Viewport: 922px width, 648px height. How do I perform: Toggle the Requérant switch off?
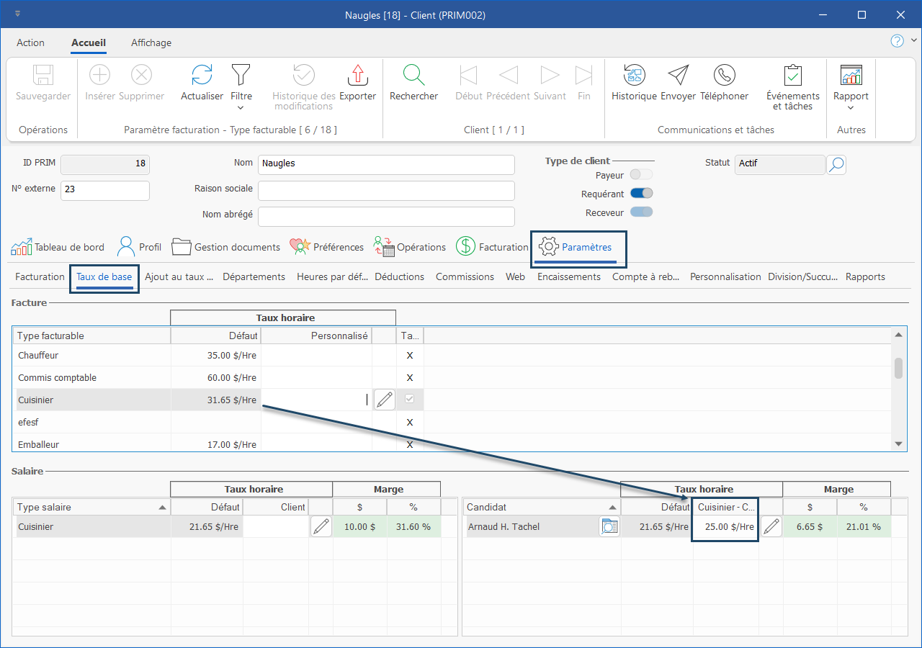[641, 194]
